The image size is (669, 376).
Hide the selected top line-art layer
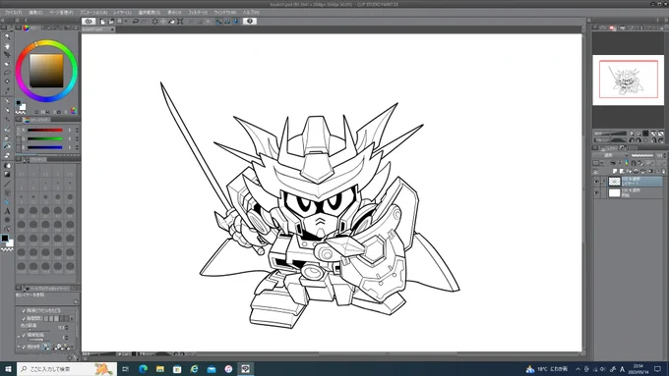596,182
